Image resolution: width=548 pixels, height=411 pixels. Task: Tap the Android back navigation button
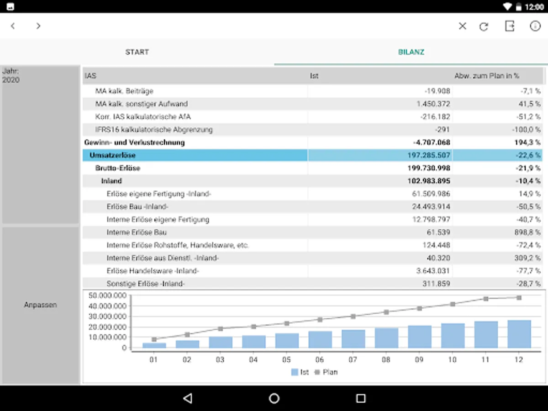click(187, 398)
